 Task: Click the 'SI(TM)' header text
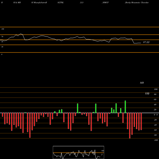60,3
